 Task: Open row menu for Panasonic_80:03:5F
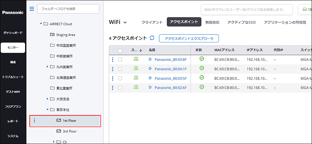(113, 78)
